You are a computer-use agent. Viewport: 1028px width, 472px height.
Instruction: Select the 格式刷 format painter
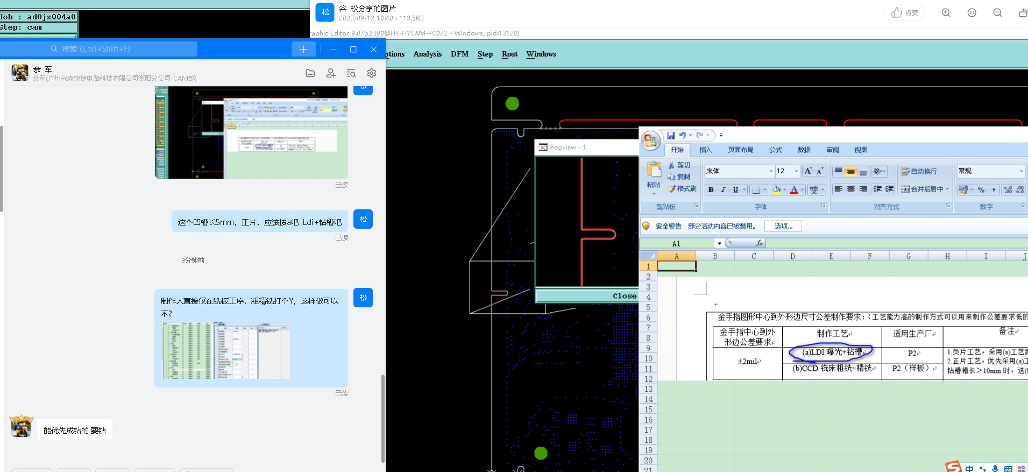coord(682,188)
